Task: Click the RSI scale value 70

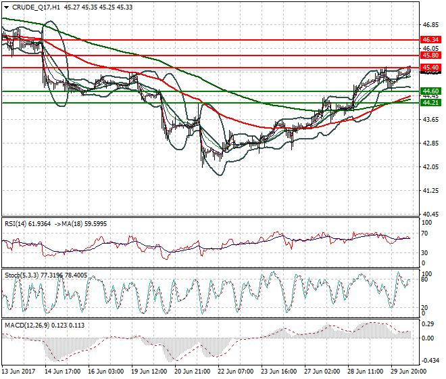Action: tap(424, 233)
